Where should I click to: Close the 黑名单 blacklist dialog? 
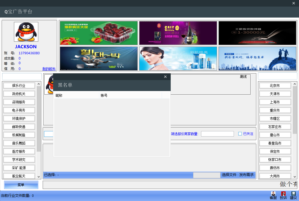pos(165,77)
